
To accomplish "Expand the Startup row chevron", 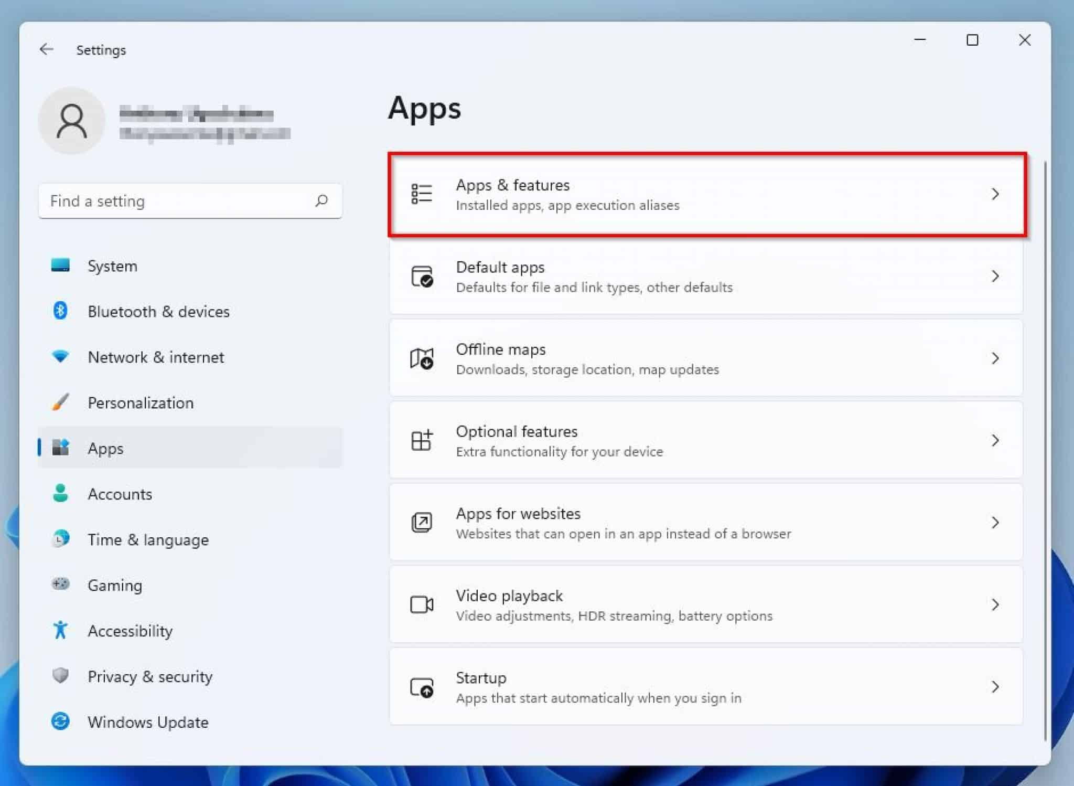I will click(995, 687).
